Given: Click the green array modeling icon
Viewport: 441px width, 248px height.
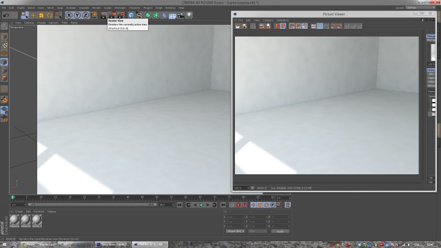Looking at the screenshot, I should 156,15.
